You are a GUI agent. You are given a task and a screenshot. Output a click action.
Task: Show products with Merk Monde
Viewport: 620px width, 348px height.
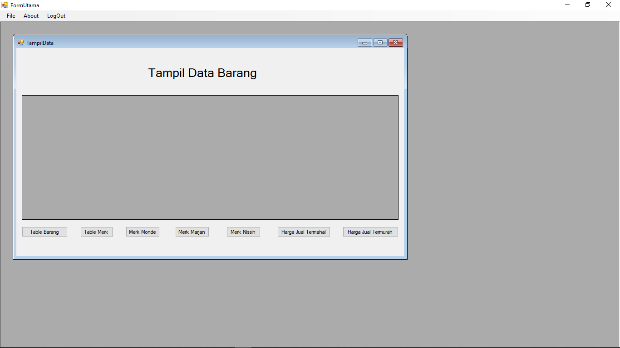[x=143, y=232]
